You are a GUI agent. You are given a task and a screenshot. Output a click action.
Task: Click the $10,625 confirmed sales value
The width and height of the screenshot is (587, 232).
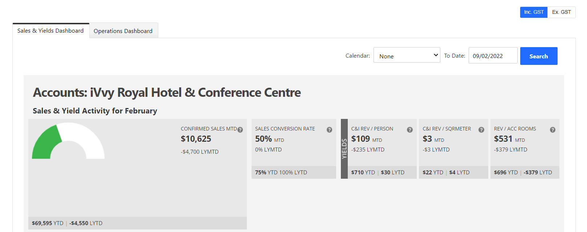[196, 139]
